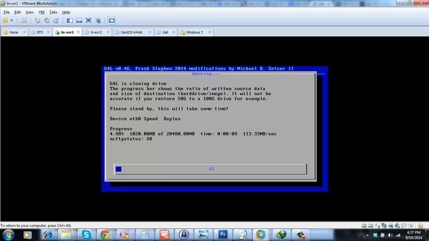Click the VMware Workstation taskbar icon
Screen dimensions: 429x241
[x=260, y=235]
